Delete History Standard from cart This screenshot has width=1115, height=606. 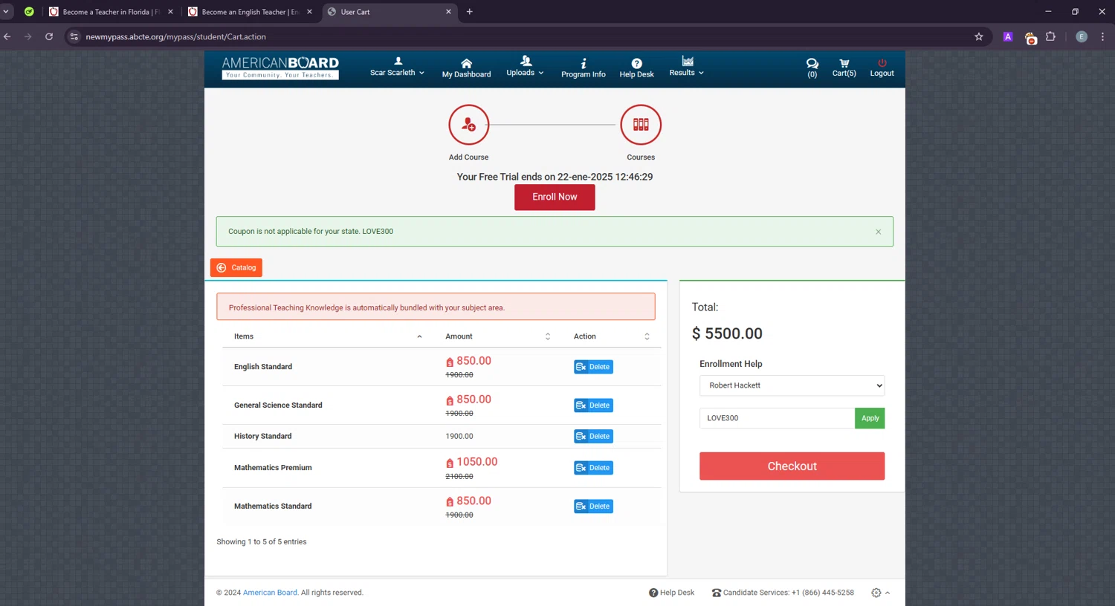(x=593, y=437)
